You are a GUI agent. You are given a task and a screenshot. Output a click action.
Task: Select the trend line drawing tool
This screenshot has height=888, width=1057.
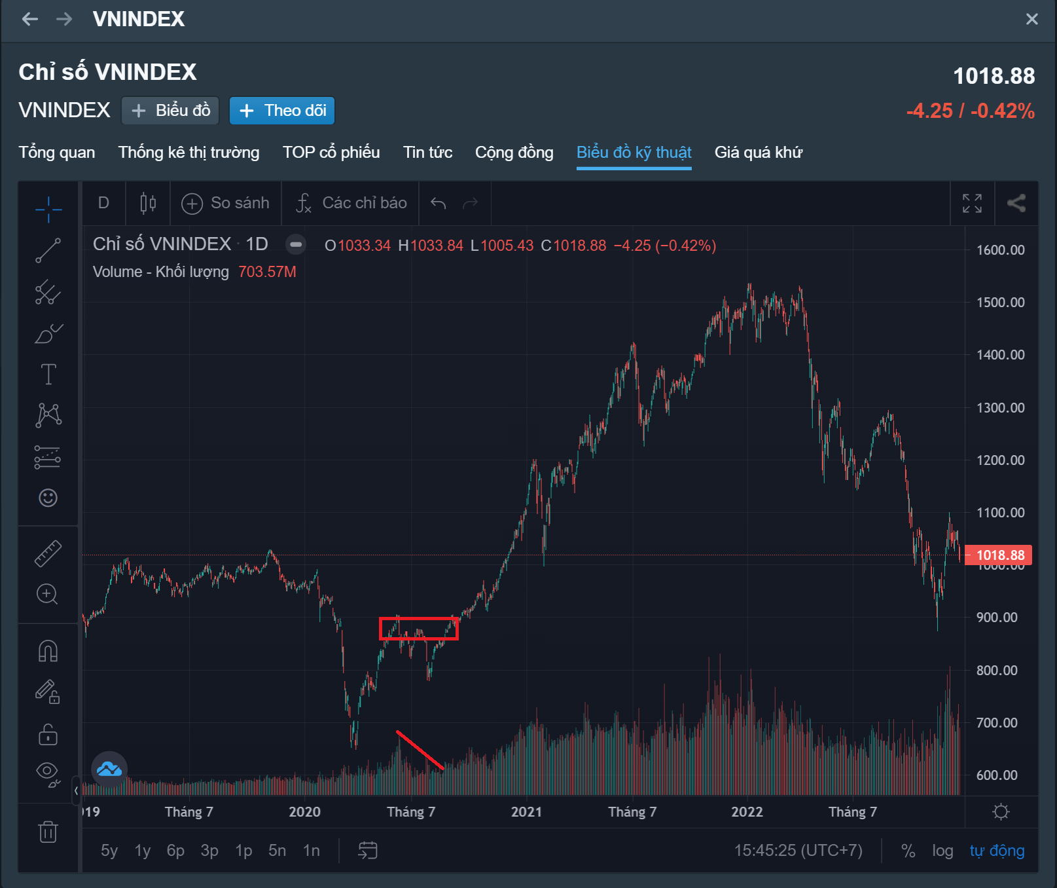(48, 251)
